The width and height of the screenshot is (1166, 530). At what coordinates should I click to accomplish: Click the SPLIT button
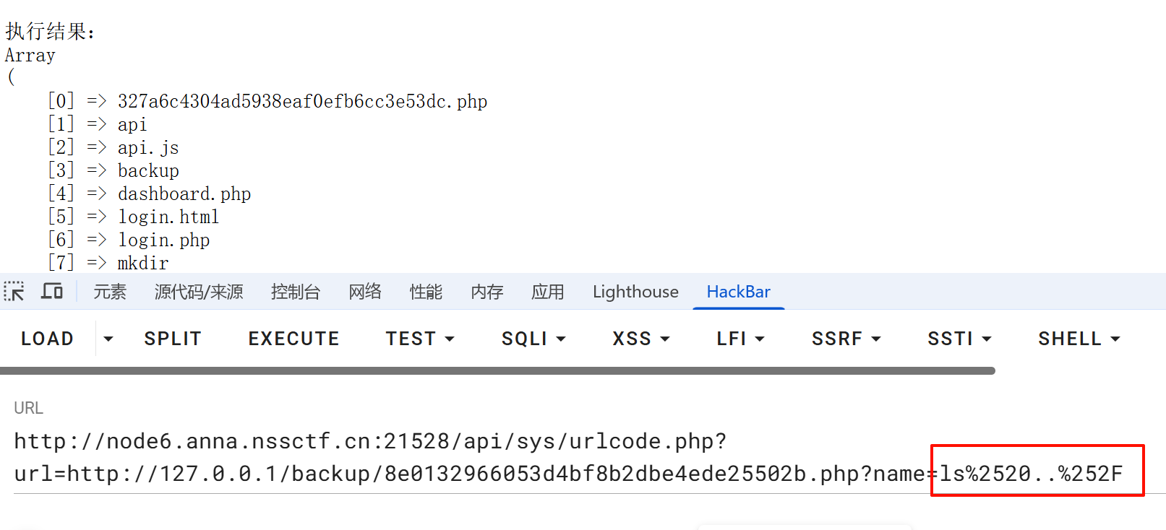172,339
